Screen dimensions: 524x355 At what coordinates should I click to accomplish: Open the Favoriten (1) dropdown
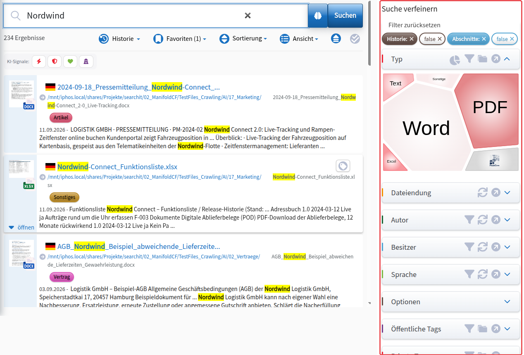click(x=179, y=39)
